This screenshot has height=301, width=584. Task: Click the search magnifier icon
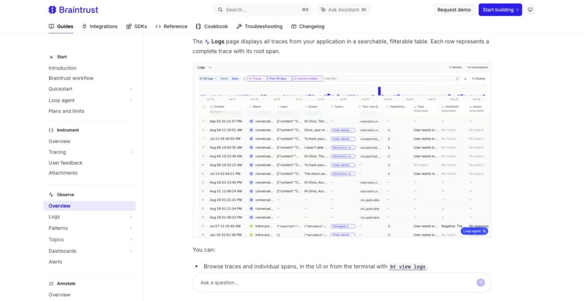pos(220,10)
